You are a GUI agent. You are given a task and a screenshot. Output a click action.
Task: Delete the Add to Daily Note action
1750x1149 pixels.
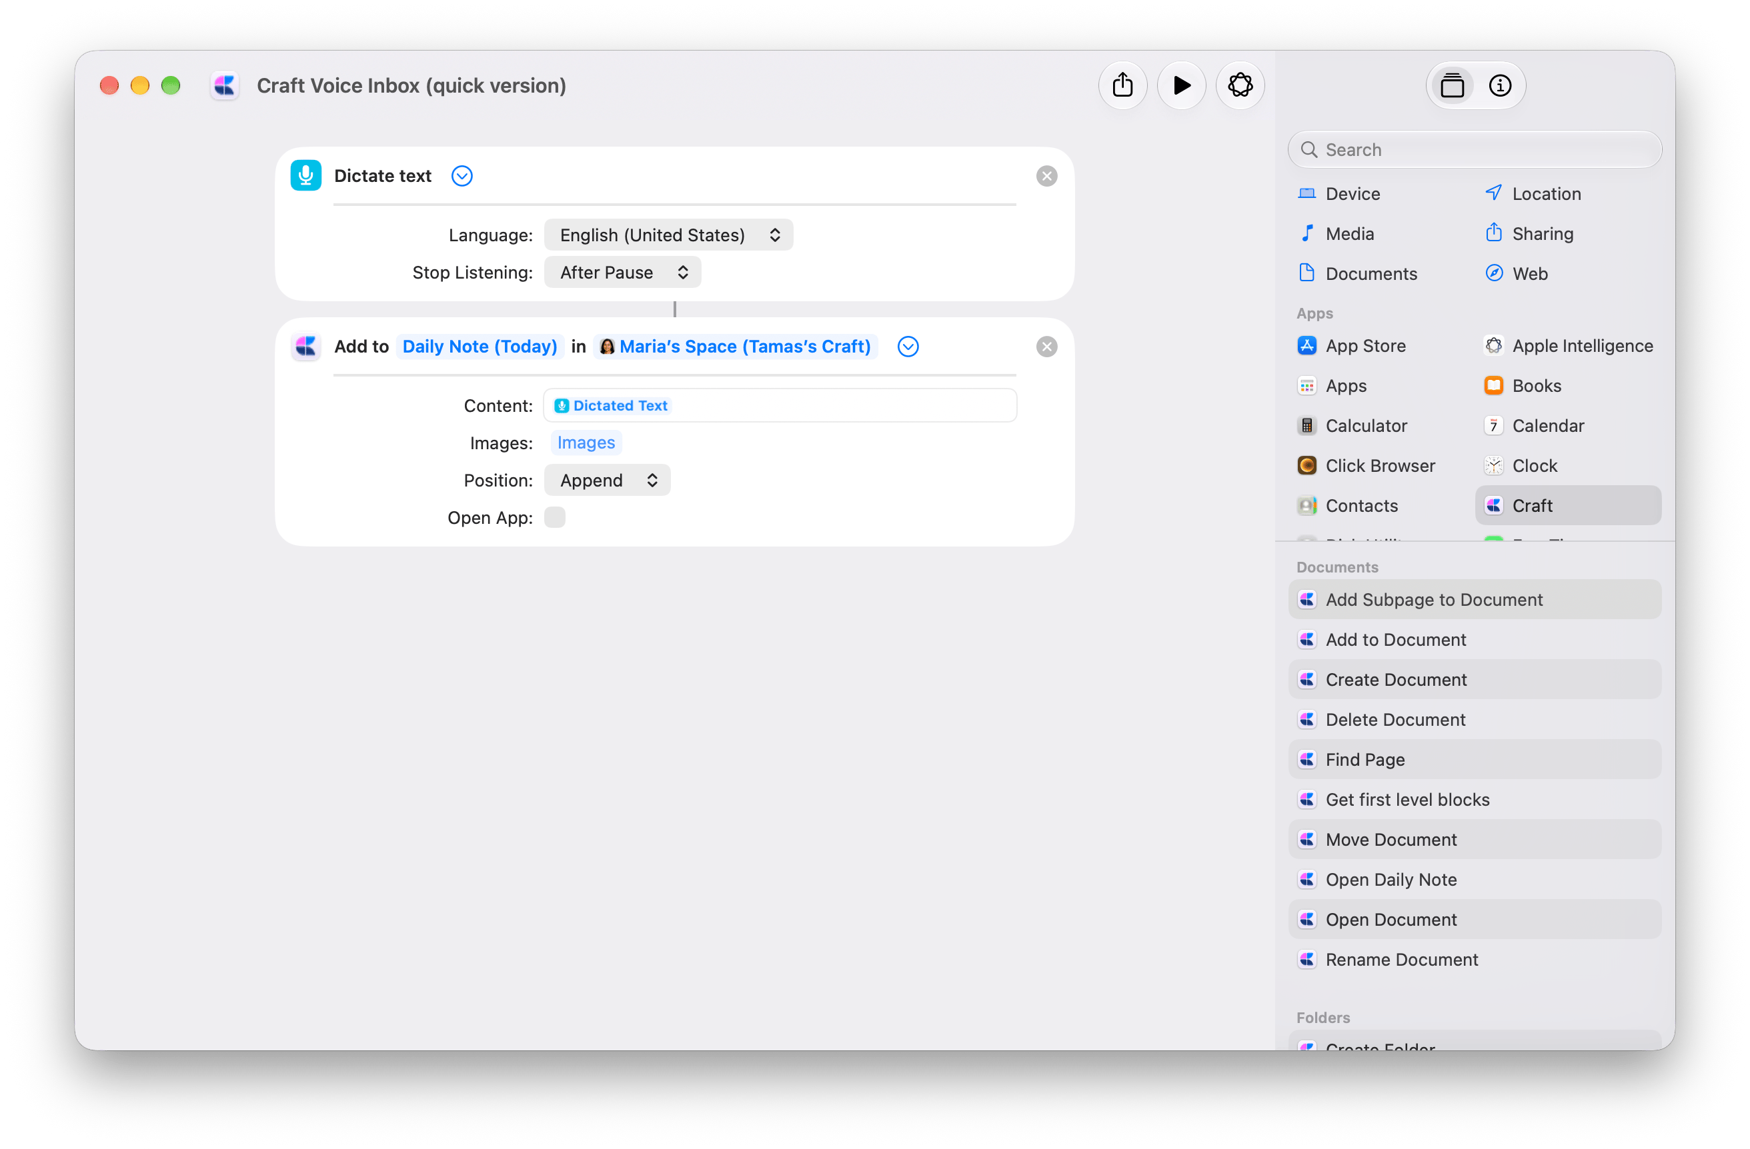[x=1046, y=347]
